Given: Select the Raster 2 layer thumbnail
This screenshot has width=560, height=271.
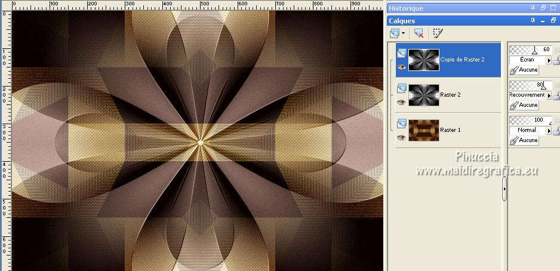Looking at the screenshot, I should pos(424,95).
